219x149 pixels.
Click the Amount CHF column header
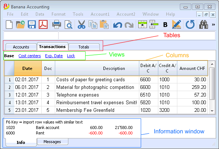pyautogui.click(x=192, y=68)
